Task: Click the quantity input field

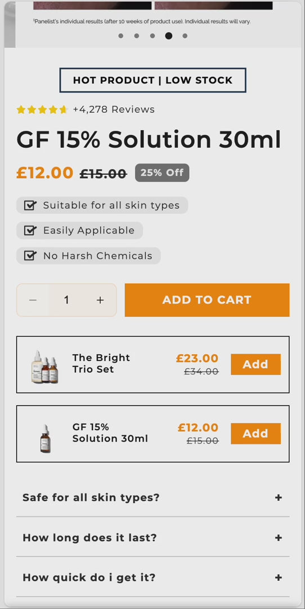Action: [66, 300]
